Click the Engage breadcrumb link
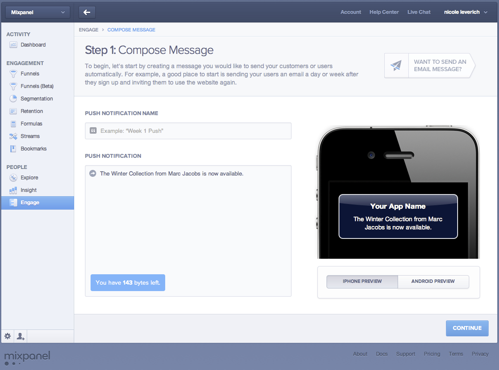This screenshot has height=370, width=499. tap(88, 30)
